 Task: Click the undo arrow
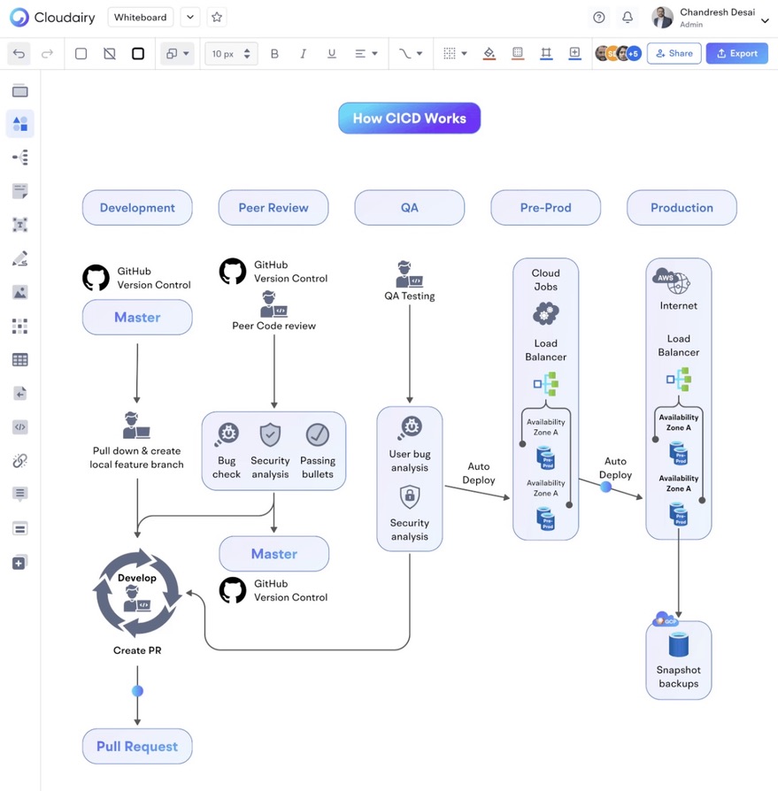pyautogui.click(x=19, y=53)
